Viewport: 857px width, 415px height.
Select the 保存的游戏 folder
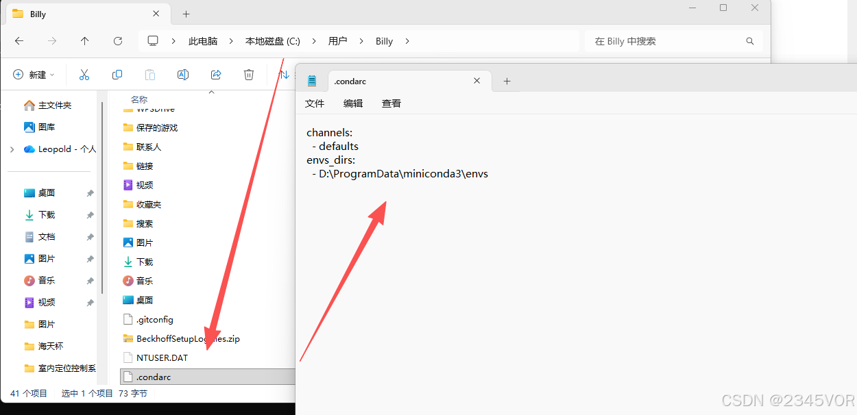pos(150,127)
